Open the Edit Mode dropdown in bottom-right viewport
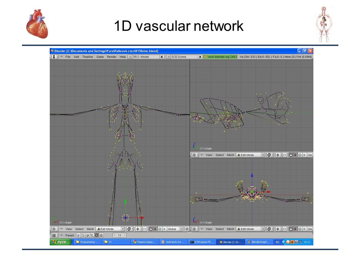The width and height of the screenshot is (358, 268). pos(250,229)
